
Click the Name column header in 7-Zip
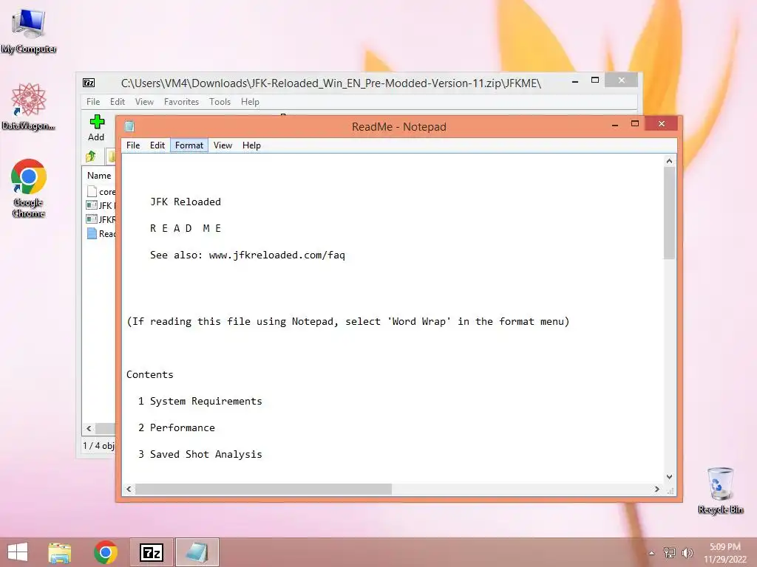[100, 176]
